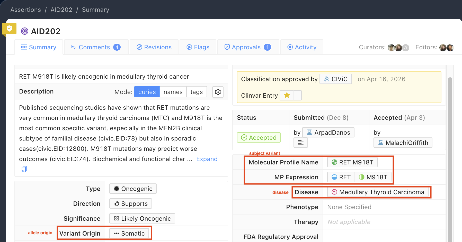Click the Summary breadcrumb item
462x242 pixels.
coord(96,10)
